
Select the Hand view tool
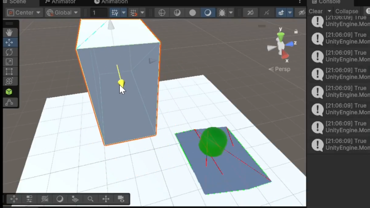click(x=9, y=33)
